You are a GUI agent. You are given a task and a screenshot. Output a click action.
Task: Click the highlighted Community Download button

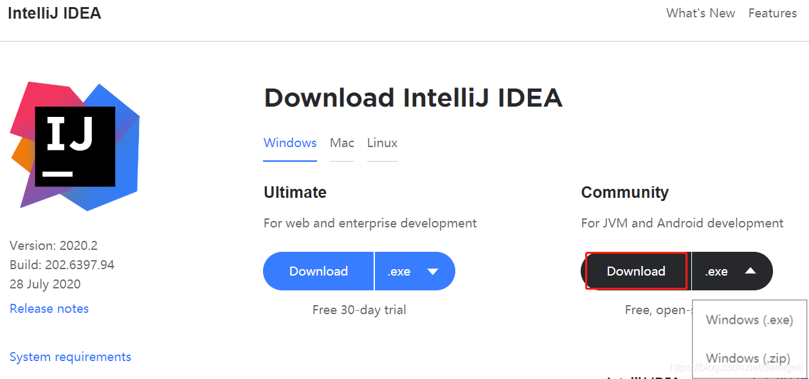pos(635,271)
